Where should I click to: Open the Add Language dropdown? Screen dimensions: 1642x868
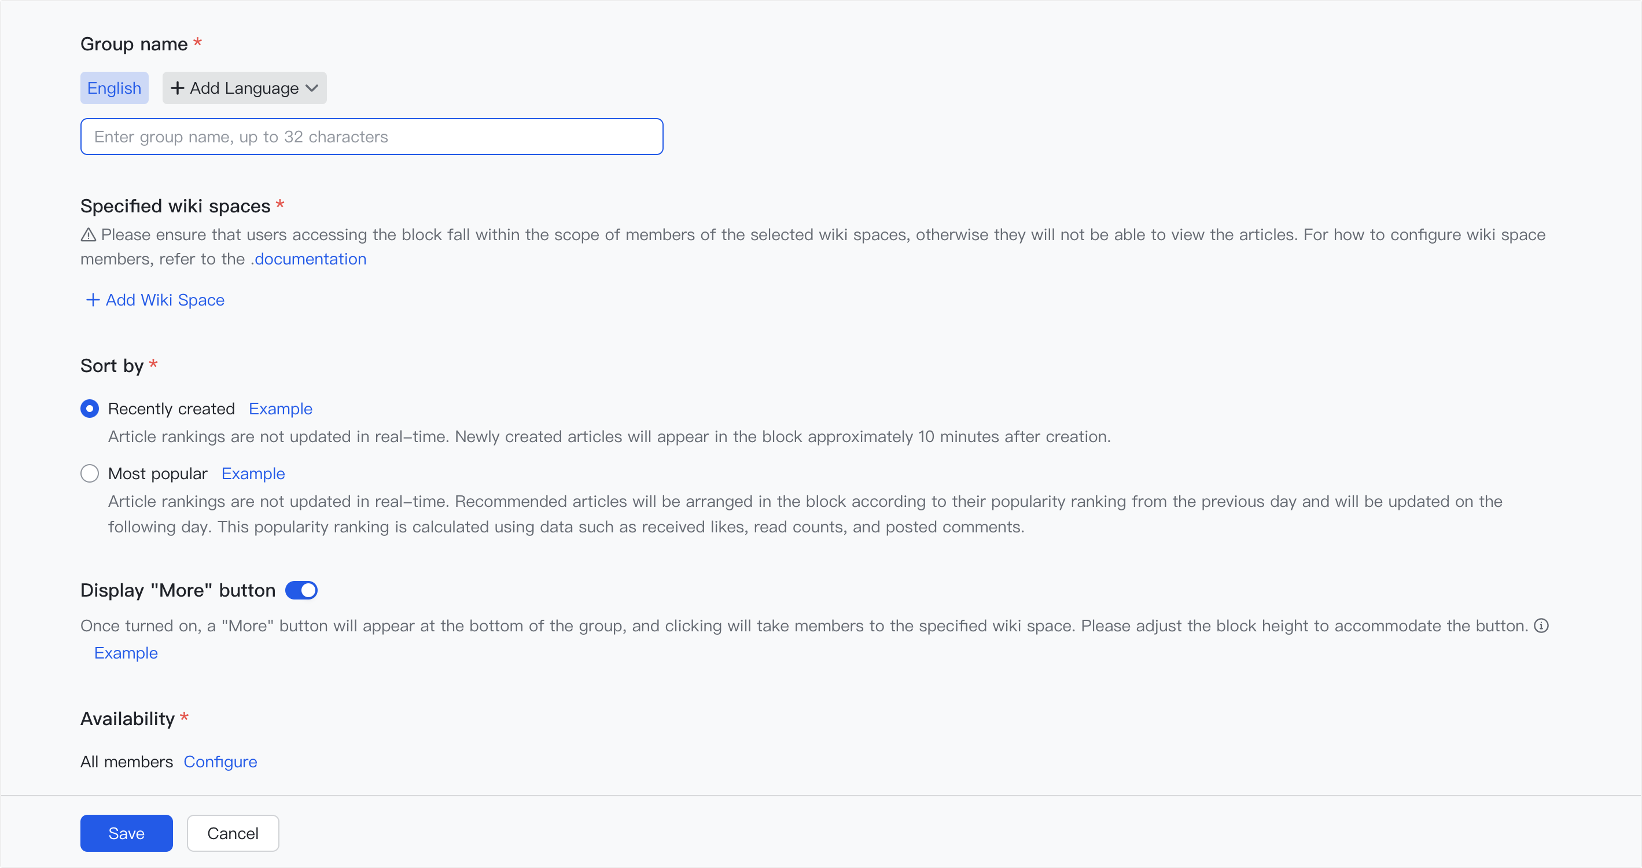tap(244, 88)
